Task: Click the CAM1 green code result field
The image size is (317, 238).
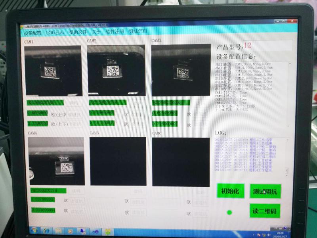Action: coord(45,103)
